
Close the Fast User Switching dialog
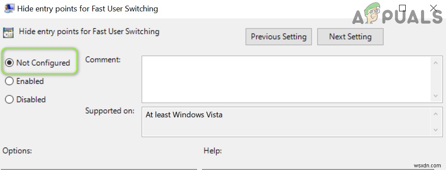[433, 8]
